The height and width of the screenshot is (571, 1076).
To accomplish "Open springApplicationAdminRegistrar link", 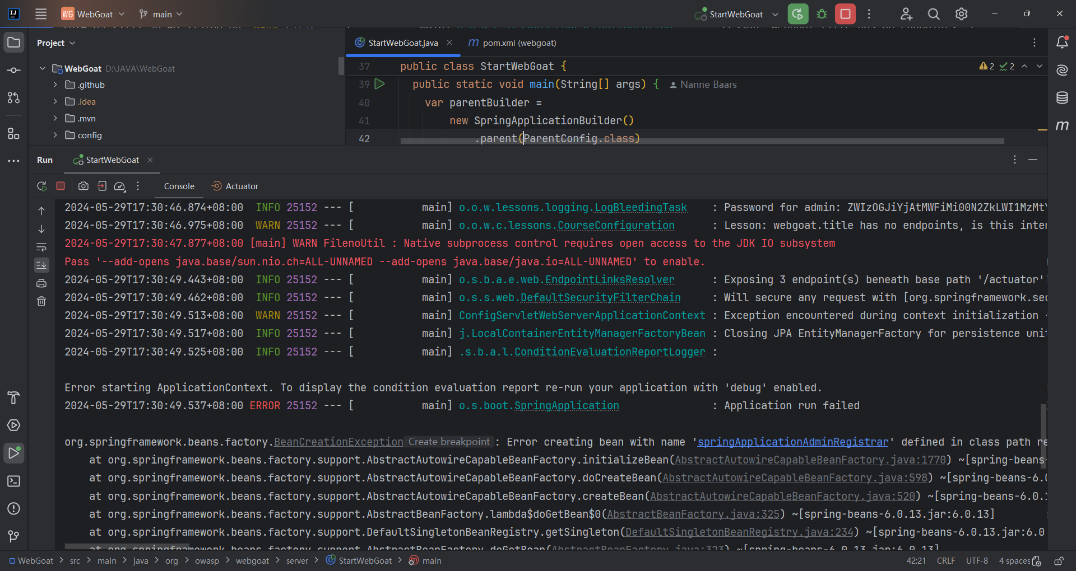I will (x=792, y=442).
